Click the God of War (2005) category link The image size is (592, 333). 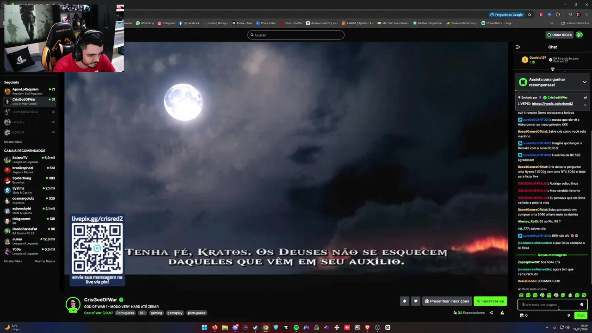(99, 313)
